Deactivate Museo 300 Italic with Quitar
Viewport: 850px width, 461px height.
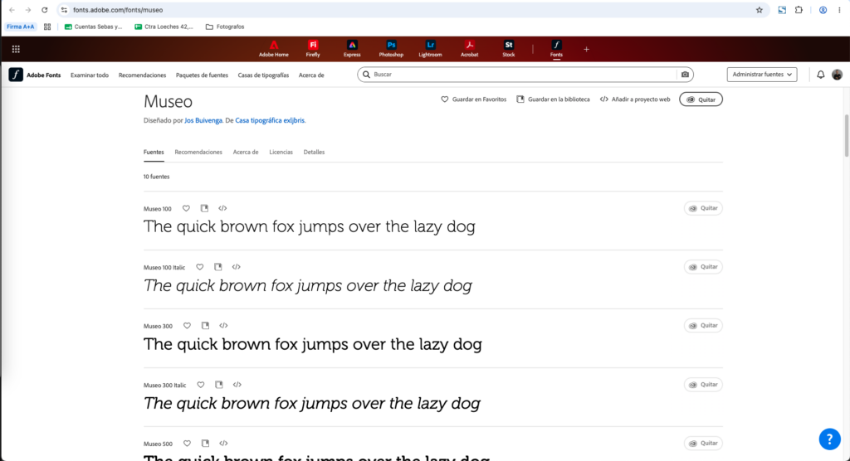703,385
